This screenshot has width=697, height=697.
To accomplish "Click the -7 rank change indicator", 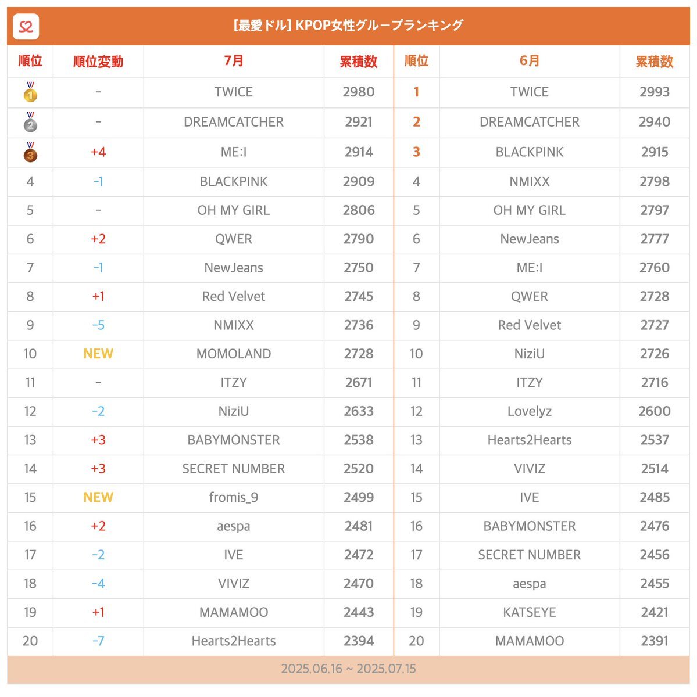I will [98, 641].
